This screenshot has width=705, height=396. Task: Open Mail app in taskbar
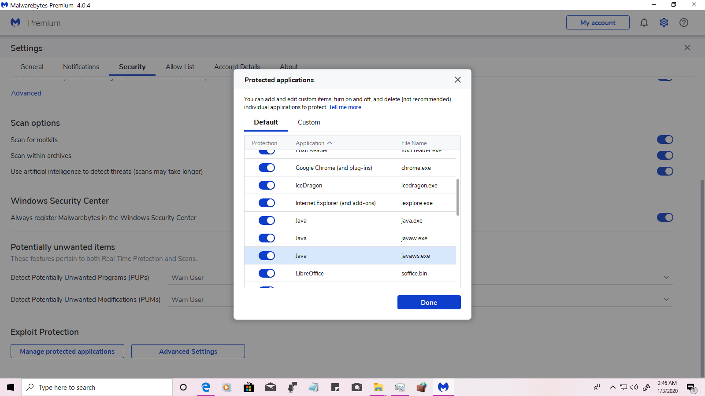pyautogui.click(x=270, y=387)
